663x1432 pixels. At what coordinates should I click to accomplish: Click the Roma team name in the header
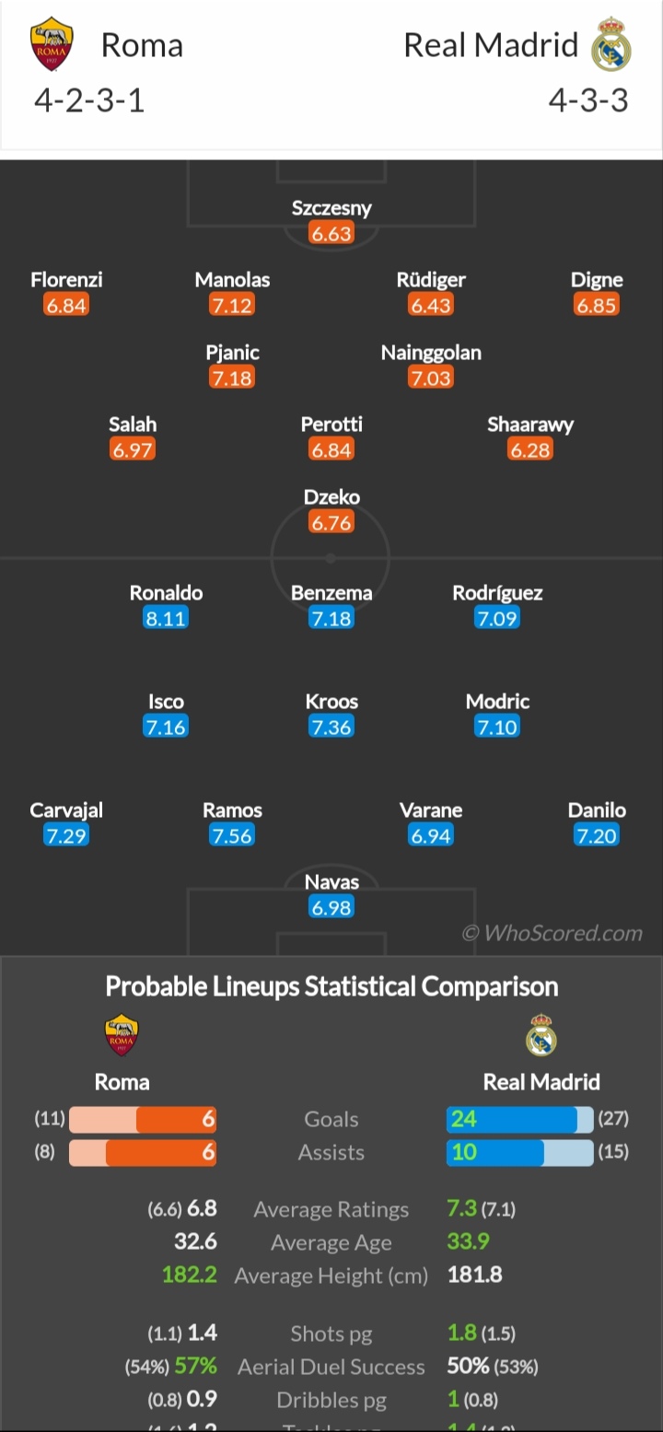pyautogui.click(x=142, y=45)
